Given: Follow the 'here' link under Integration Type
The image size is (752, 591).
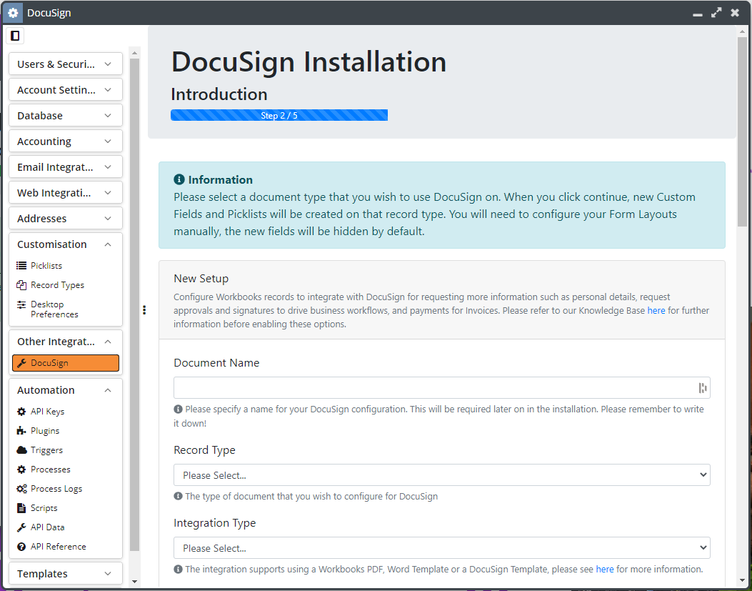Looking at the screenshot, I should click(x=605, y=569).
